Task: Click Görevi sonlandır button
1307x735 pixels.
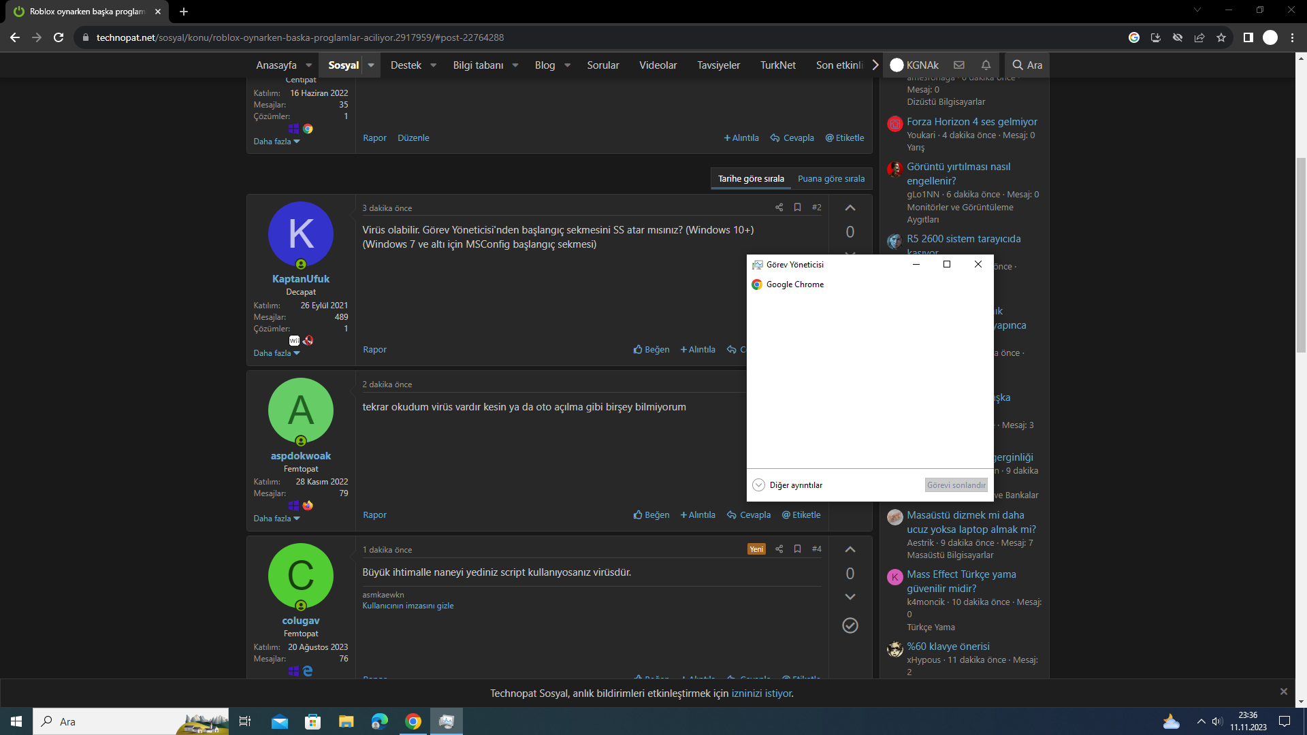Action: coord(956,485)
